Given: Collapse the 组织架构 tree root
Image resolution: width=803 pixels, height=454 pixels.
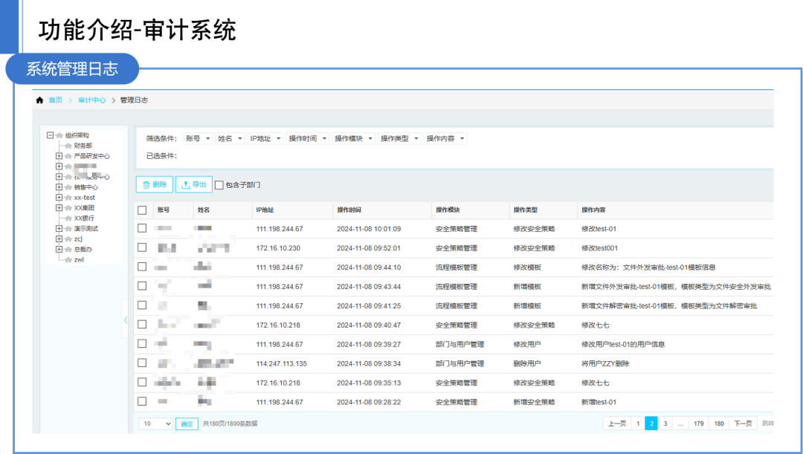Looking at the screenshot, I should point(51,136).
